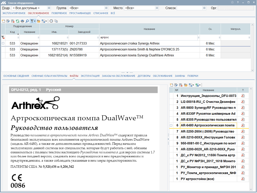This screenshot has height=193, width=257.
Task: Open the Место list selector
Action: coord(157,8)
